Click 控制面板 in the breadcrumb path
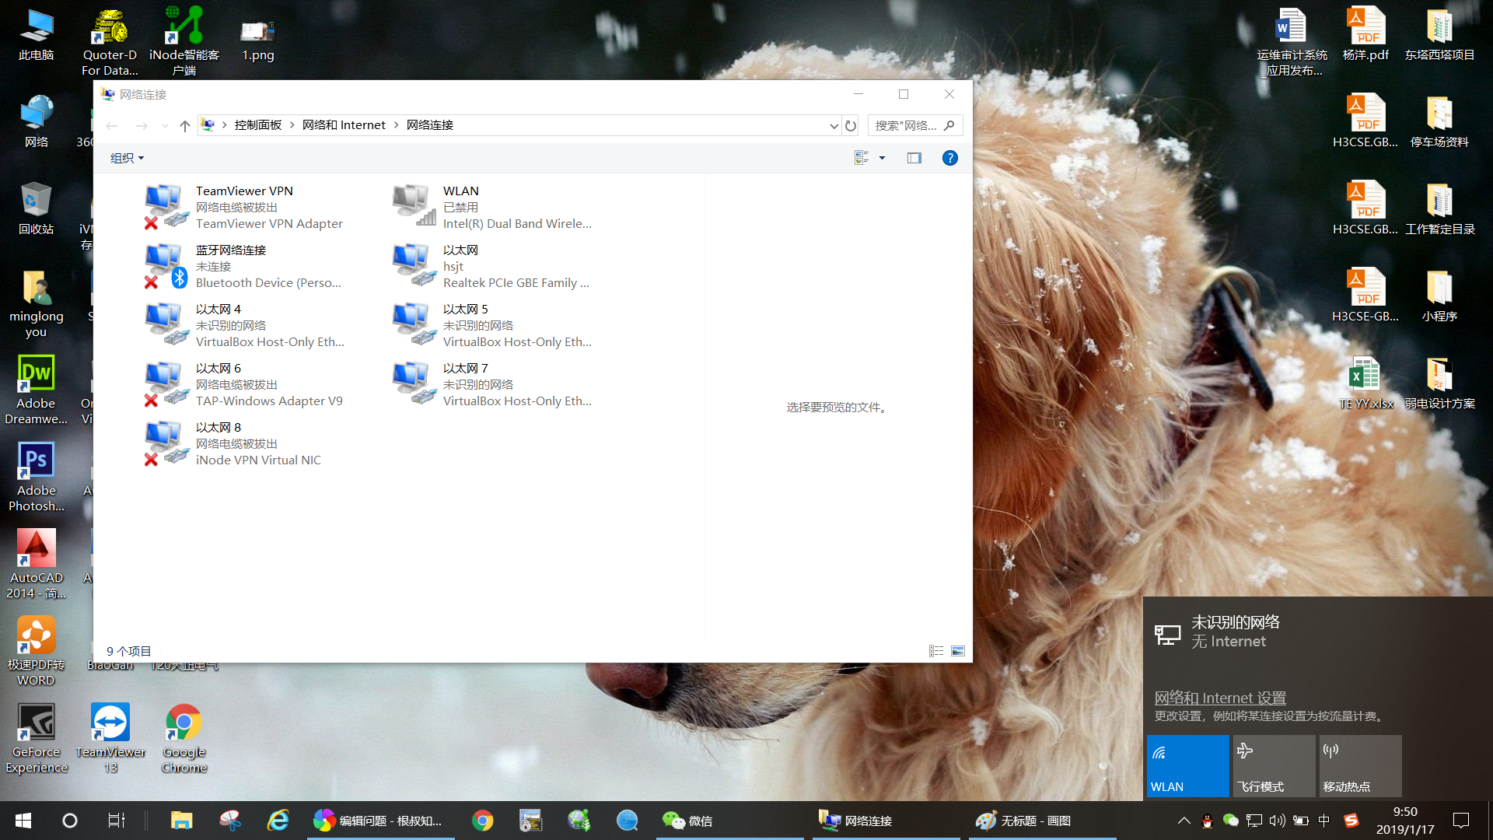The image size is (1493, 840). 257,125
